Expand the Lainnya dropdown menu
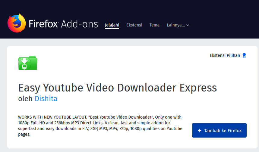 coord(178,25)
